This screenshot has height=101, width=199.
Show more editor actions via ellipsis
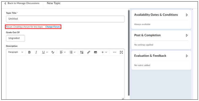point(115,52)
